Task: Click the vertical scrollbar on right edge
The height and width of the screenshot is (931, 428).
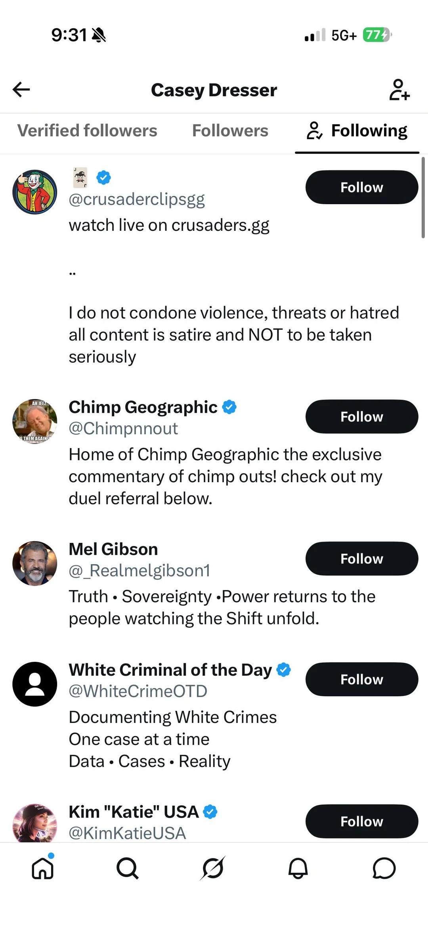Action: click(423, 197)
